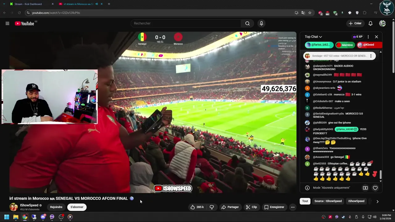
Task: Select the IShowSpeed filter chip
Action: click(356, 201)
